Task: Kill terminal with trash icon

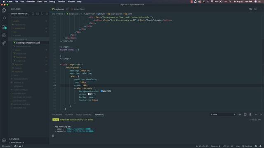Action: [250, 114]
